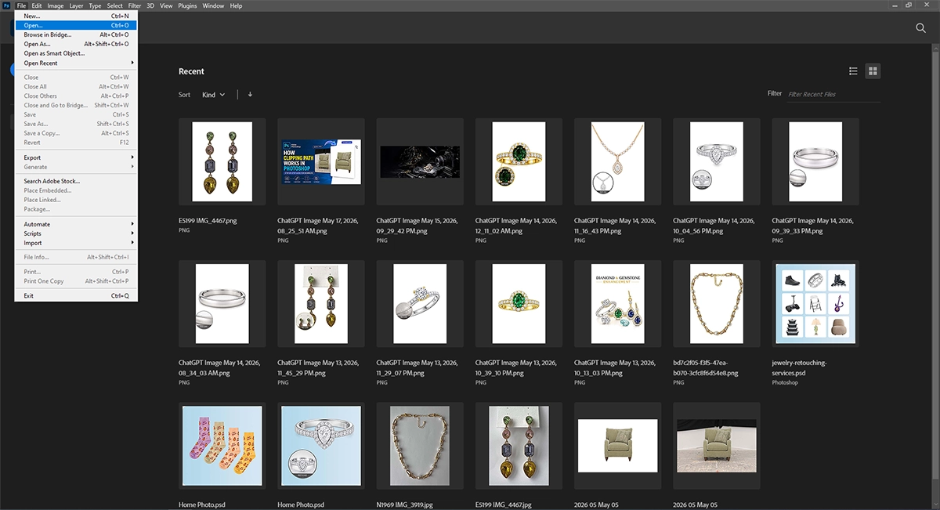Expand the Scripts submenu
This screenshot has height=510, width=940.
pyautogui.click(x=76, y=233)
